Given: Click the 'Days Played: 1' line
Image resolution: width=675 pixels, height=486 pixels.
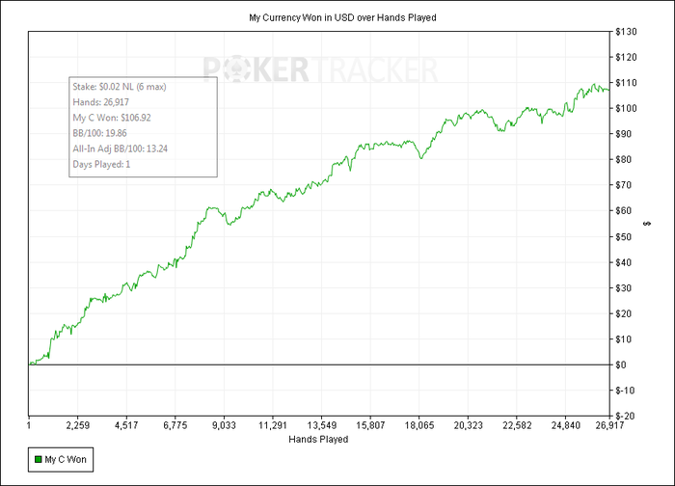Looking at the screenshot, I should pyautogui.click(x=101, y=164).
